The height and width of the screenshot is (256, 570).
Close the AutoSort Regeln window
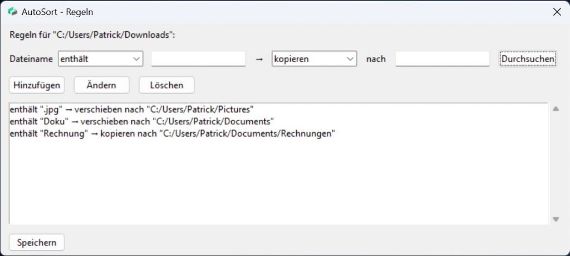tap(557, 11)
